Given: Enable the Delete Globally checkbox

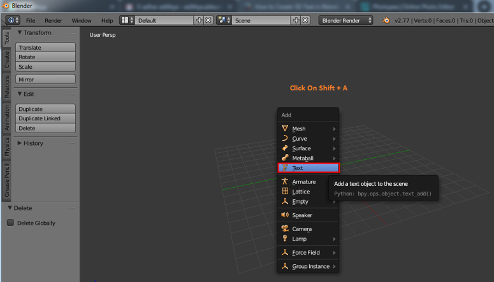Looking at the screenshot, I should tap(10, 223).
